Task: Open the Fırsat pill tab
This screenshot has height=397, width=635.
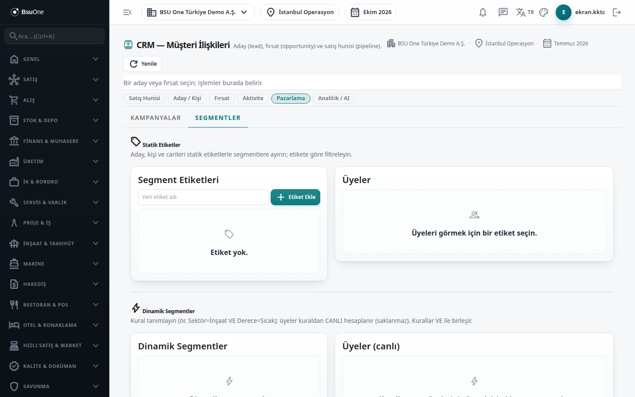Action: click(222, 98)
